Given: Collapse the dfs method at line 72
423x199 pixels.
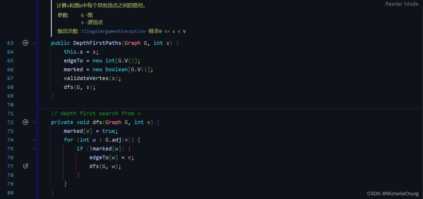Looking at the screenshot, I should [x=34, y=122].
